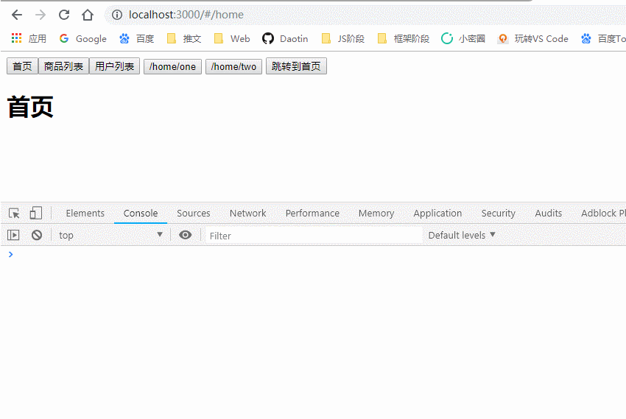626x419 pixels.
Task: Show console sidebar icon
Action: click(x=13, y=236)
